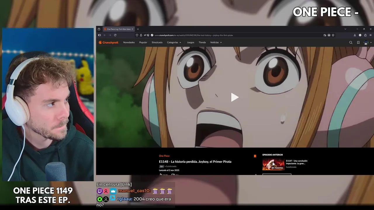
Task: Open the One Piece series link
Action: (164, 156)
